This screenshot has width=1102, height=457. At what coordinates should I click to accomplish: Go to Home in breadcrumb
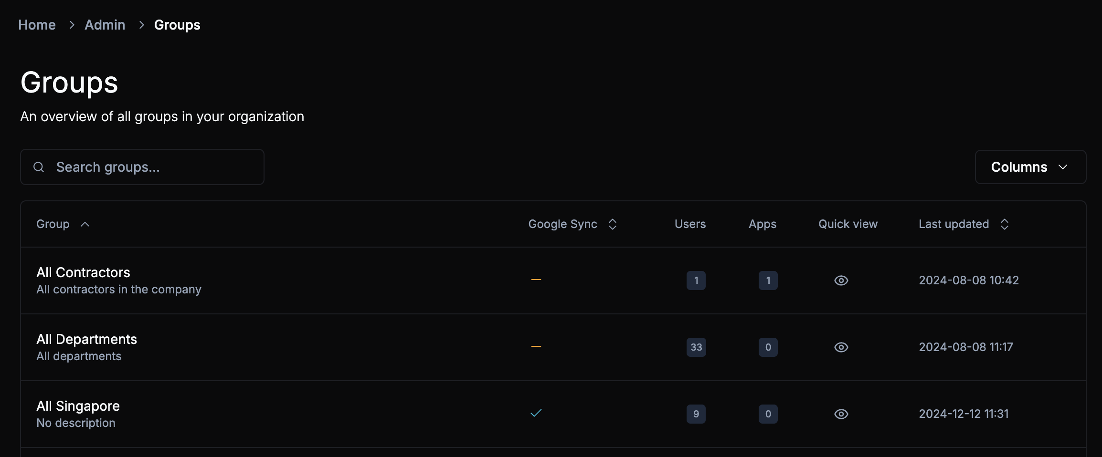(x=37, y=25)
